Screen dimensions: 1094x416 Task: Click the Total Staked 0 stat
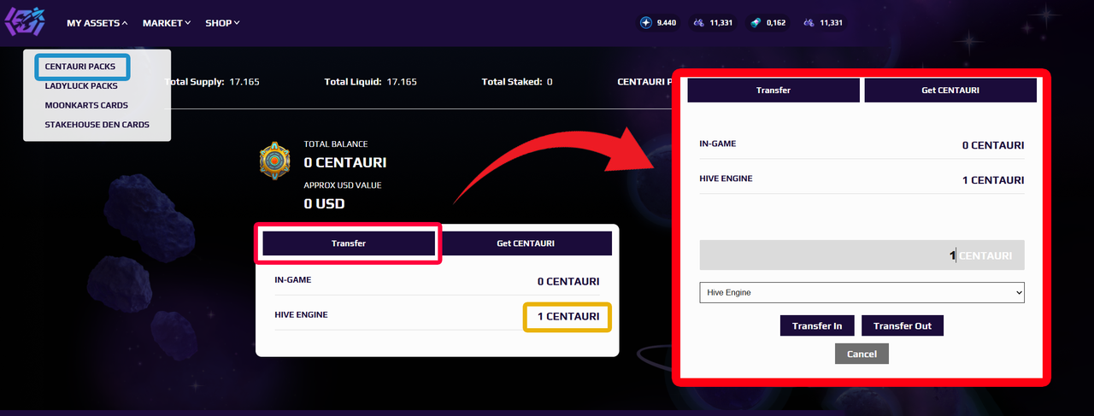tap(517, 82)
